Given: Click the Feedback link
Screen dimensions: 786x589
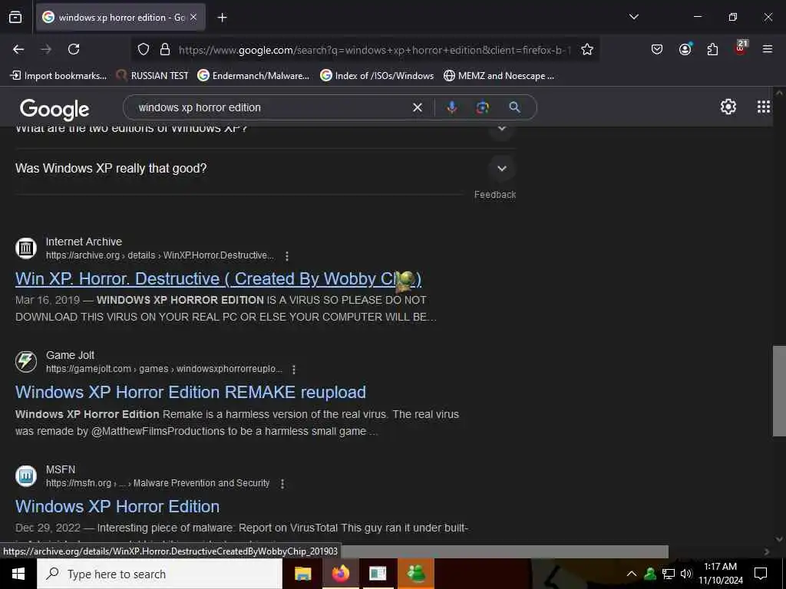Looking at the screenshot, I should tap(495, 195).
